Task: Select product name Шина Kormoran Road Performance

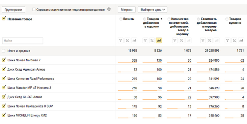Action: 31,79
